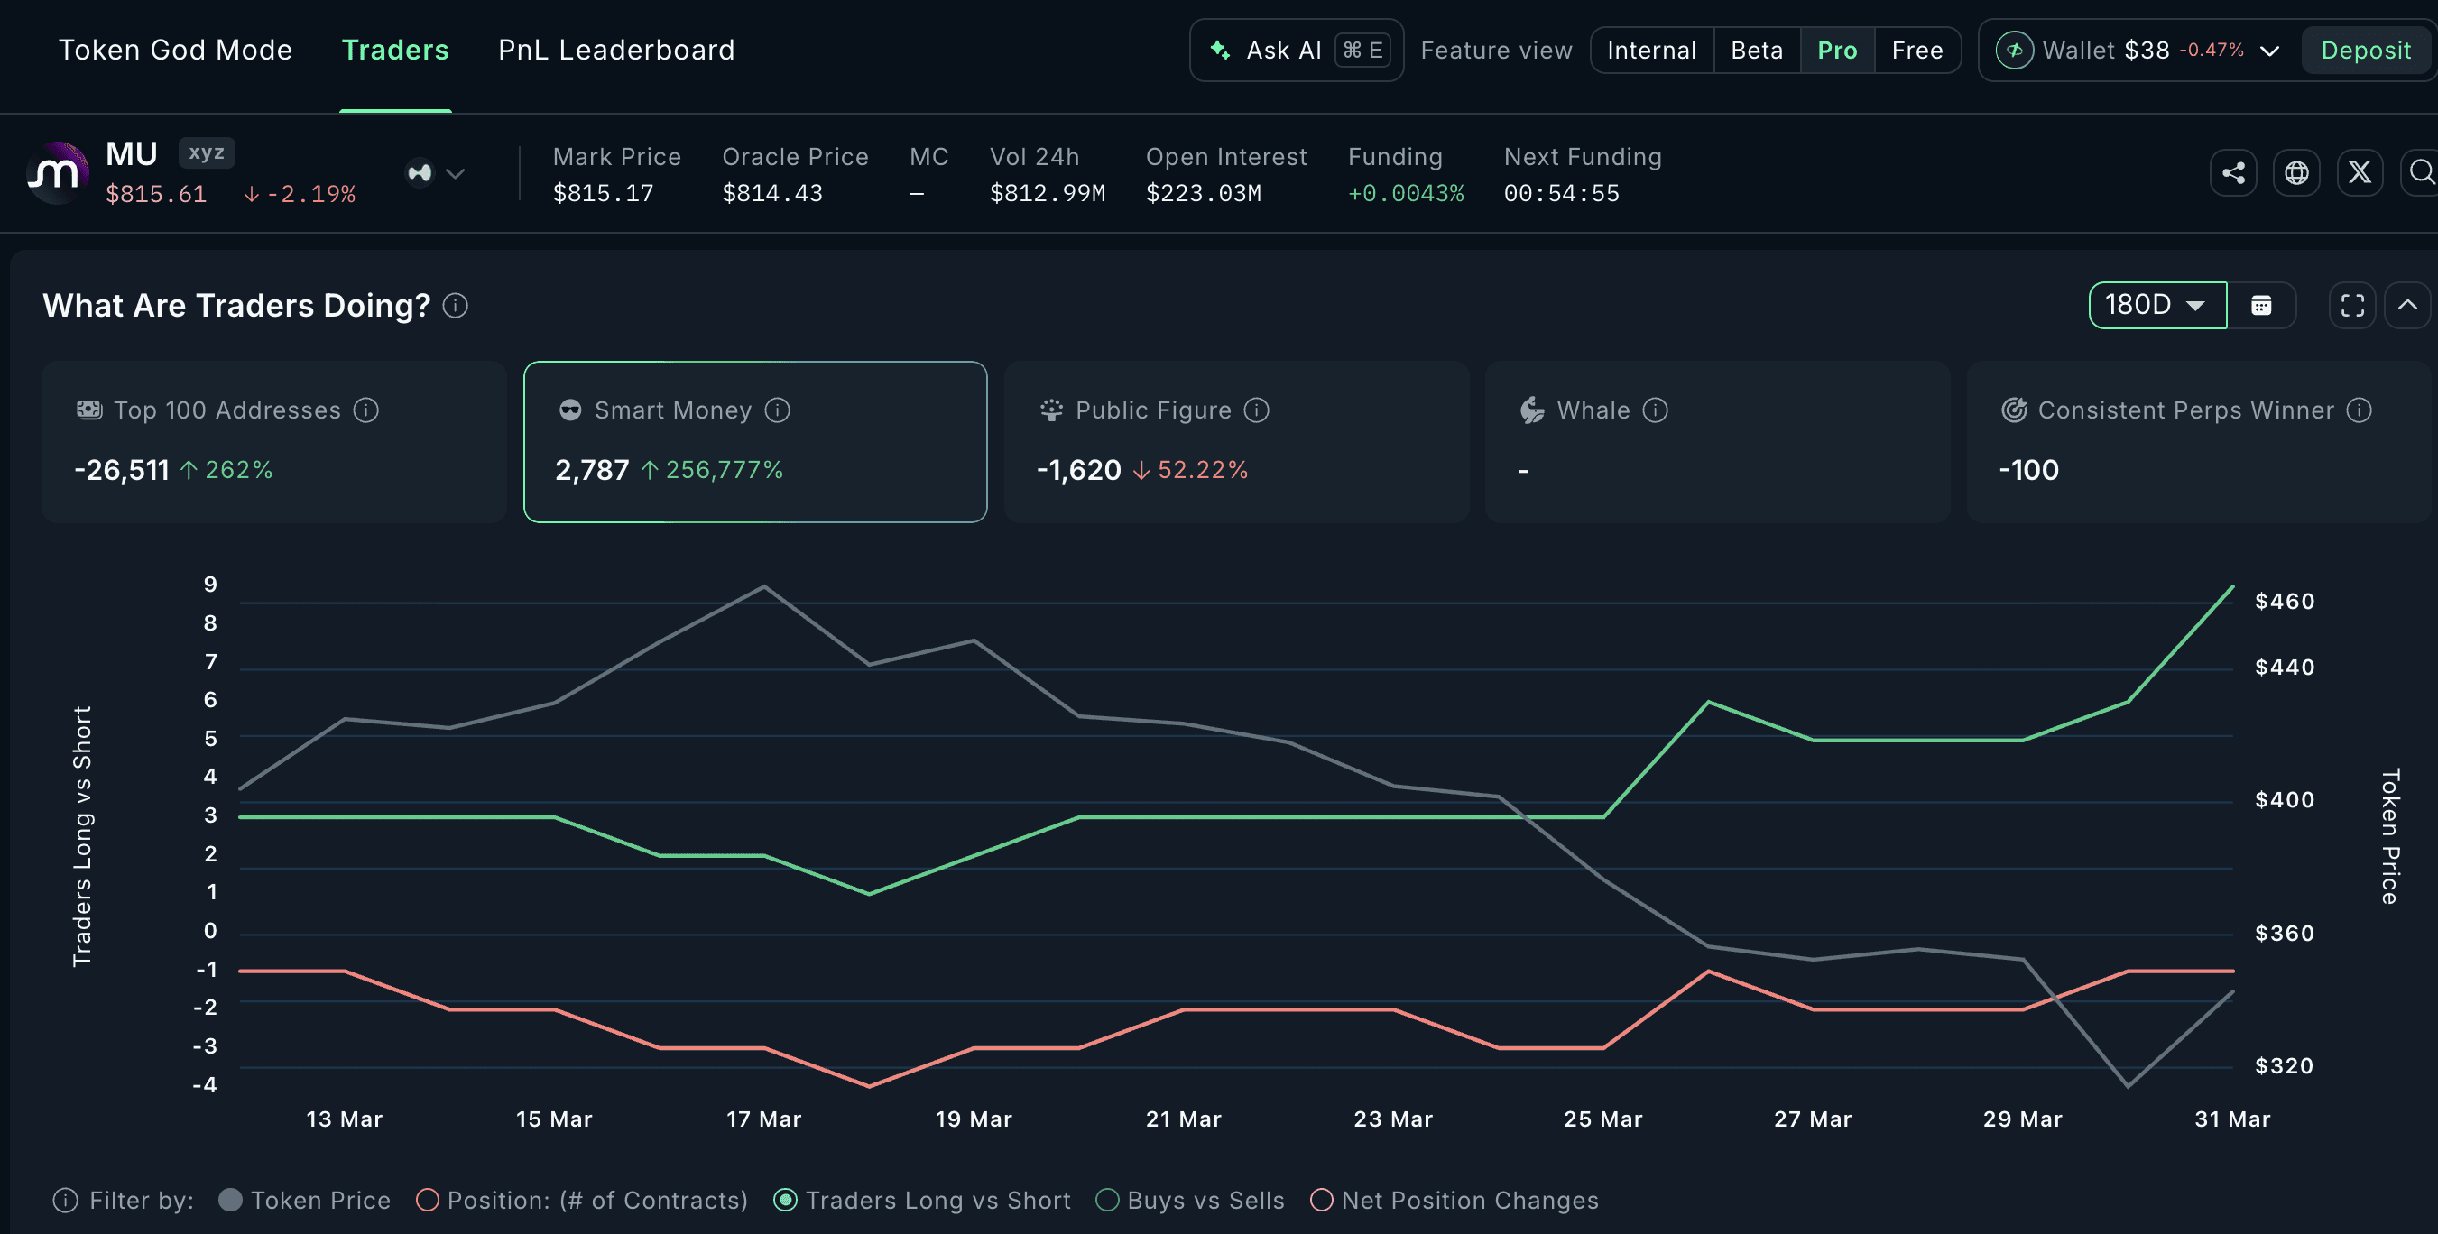Screen dimensions: 2438x1234
Task: Open the calendar date picker icon
Action: [2261, 305]
